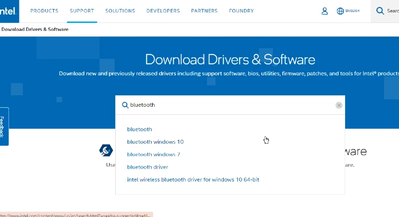The height and width of the screenshot is (217, 399).
Task: Click the magnifier icon in the bluetooth search box
Action: [125, 105]
